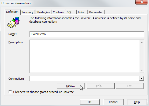Click inside the Description text area
Image resolution: width=149 pixels, height=106 pixels.
click(x=85, y=56)
